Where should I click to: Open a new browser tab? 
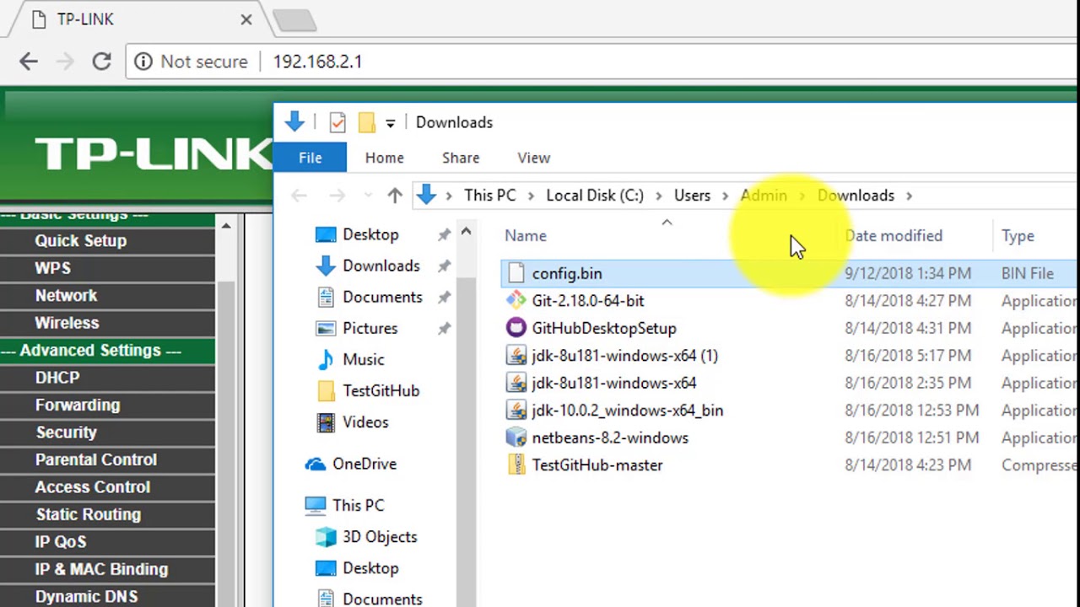[294, 19]
